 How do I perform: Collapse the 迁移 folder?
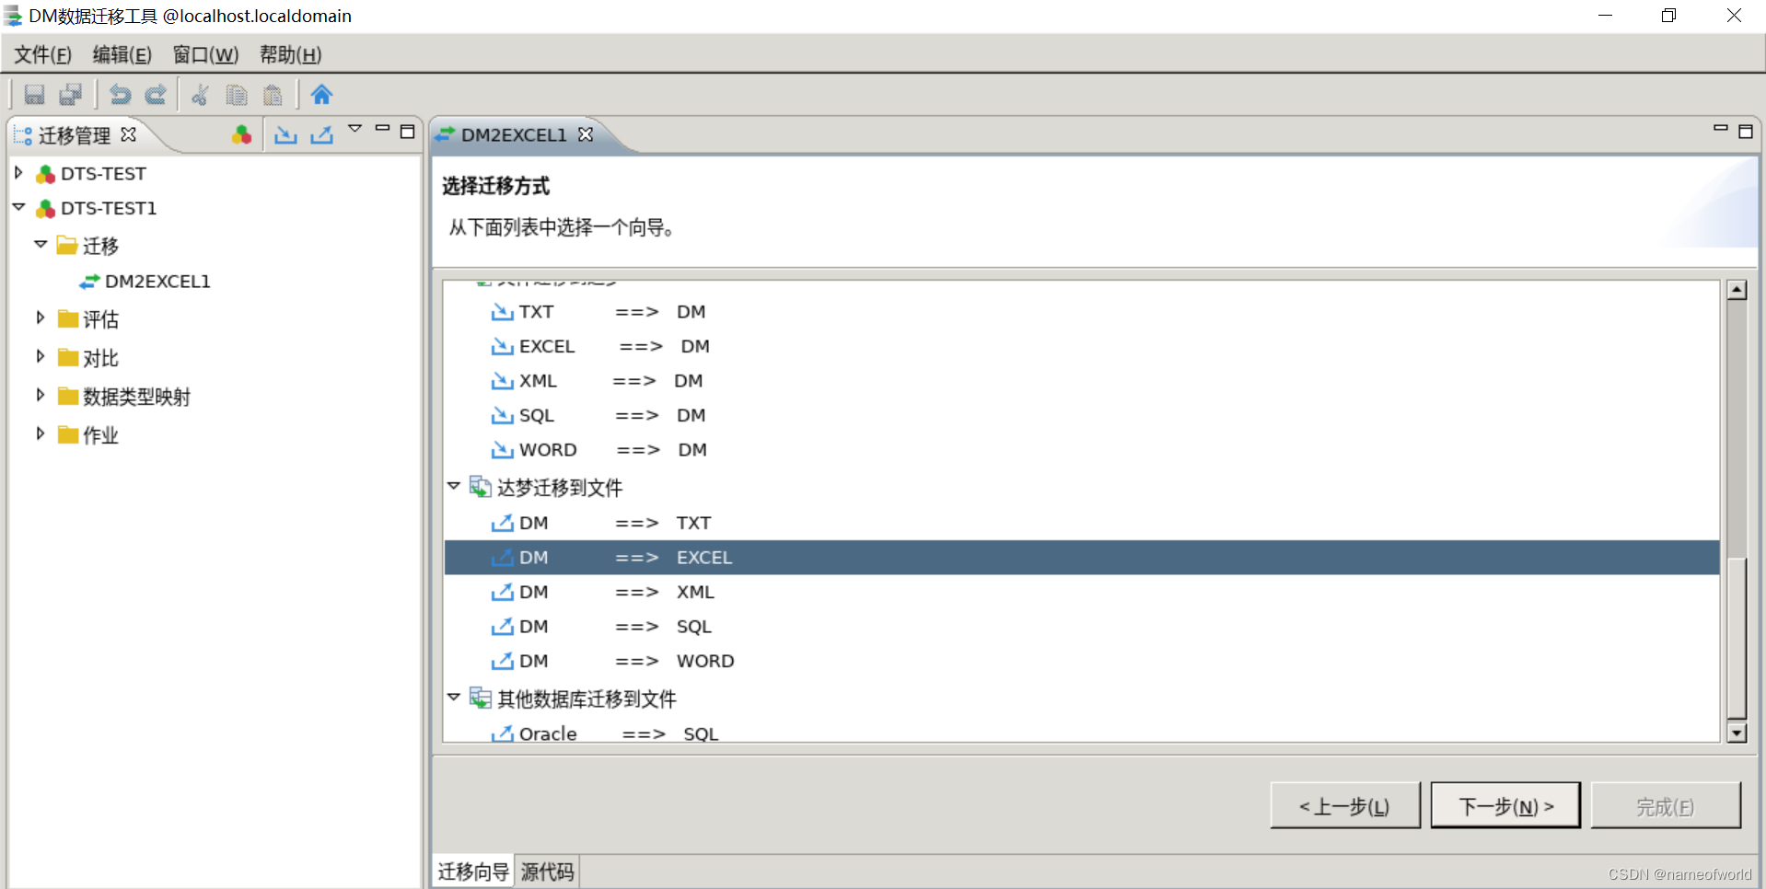click(41, 244)
